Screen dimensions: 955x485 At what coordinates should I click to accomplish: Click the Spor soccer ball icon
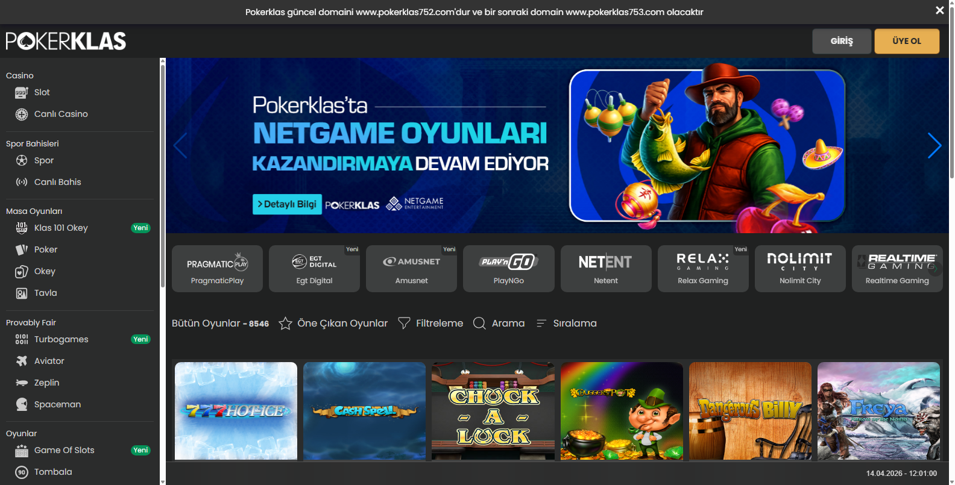(x=22, y=160)
